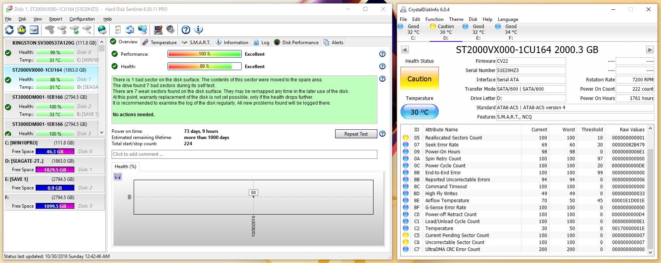Viewport: 661px width, 263px height.
Task: Click the globe with disk toolbar icon
Action: click(102, 29)
